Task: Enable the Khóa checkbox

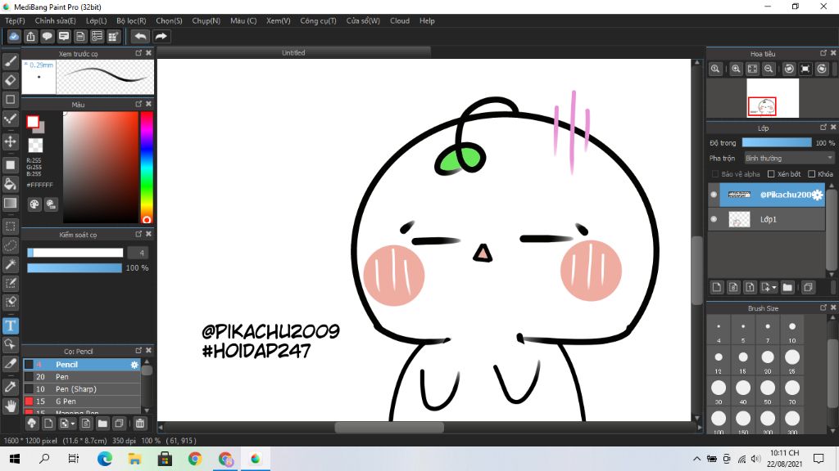Action: [812, 174]
